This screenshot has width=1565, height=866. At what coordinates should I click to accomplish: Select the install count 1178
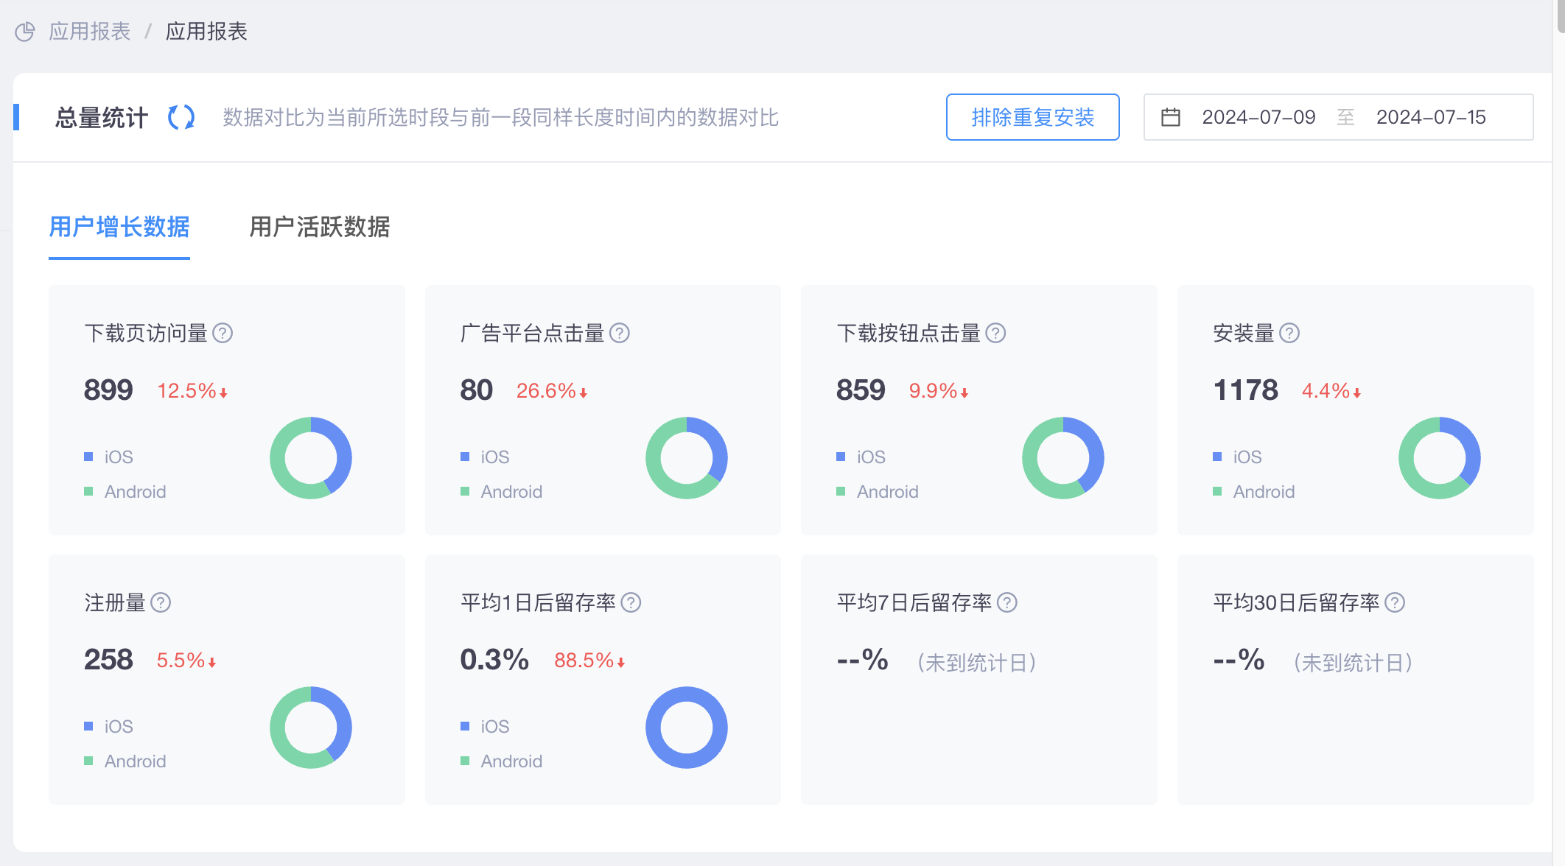[1245, 390]
